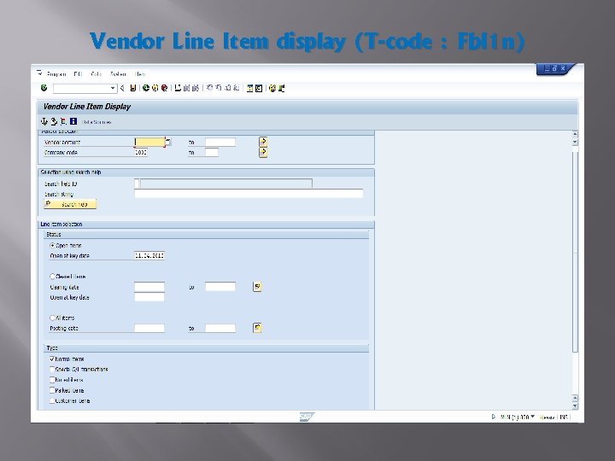
Task: Select the Open items radio button
Action: click(x=52, y=245)
